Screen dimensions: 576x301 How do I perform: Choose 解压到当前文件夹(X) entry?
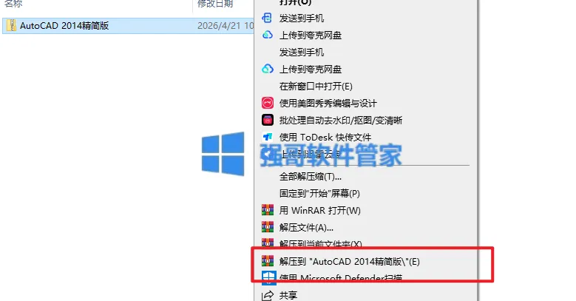[x=320, y=243]
